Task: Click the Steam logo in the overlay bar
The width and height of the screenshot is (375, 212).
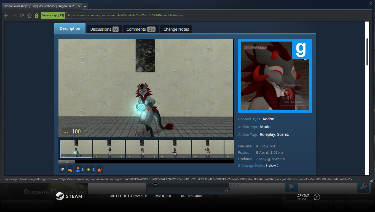Action: (x=69, y=196)
